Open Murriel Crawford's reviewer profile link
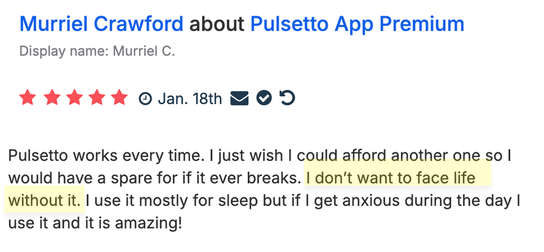Image resolution: width=544 pixels, height=252 pixels. (101, 24)
